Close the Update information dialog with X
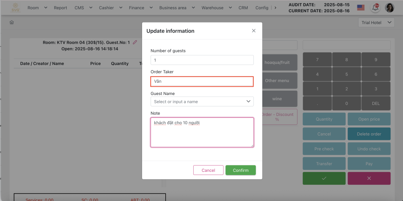This screenshot has width=403, height=201. pyautogui.click(x=253, y=31)
